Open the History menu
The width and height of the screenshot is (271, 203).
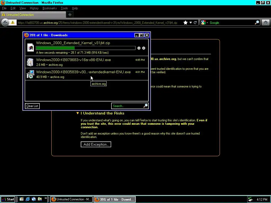(x=34, y=8)
